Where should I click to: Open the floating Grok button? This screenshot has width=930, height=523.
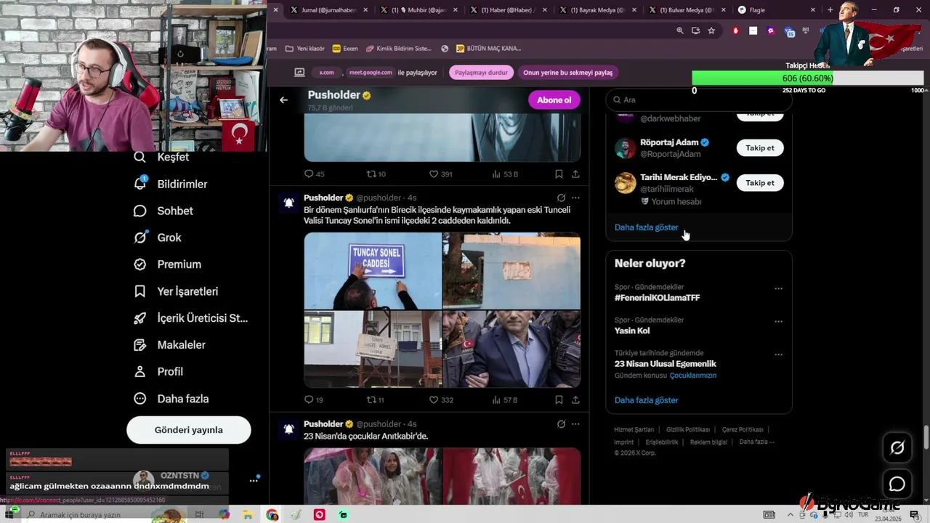coord(897,448)
